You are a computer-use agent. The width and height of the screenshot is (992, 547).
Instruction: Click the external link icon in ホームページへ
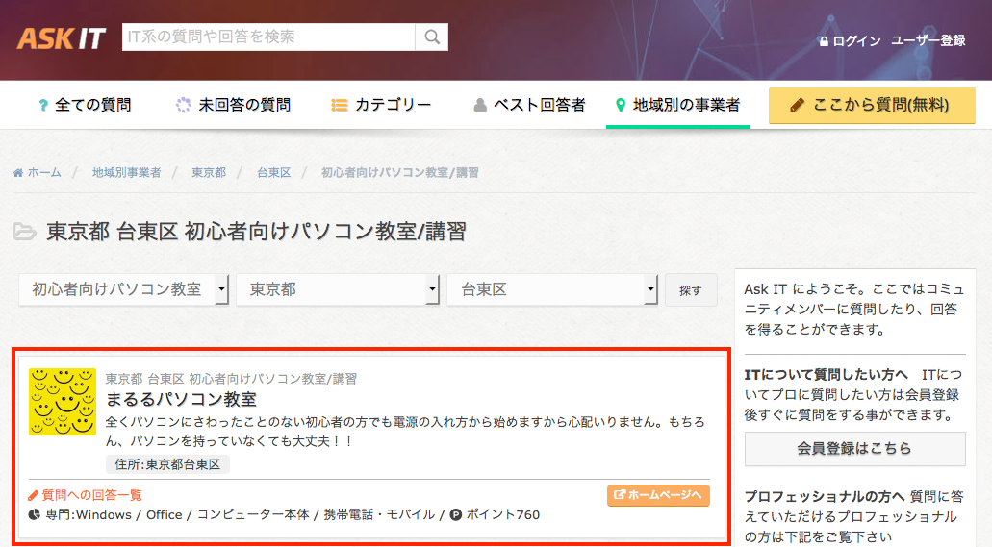[620, 495]
